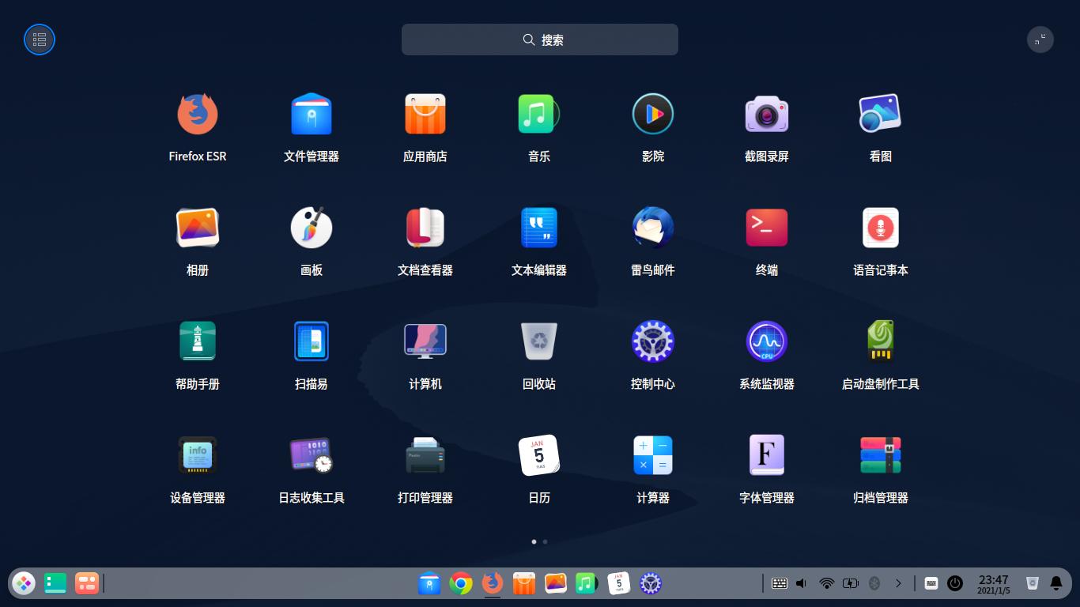Open the notification bell in the dock
The width and height of the screenshot is (1080, 607).
[x=1056, y=583]
